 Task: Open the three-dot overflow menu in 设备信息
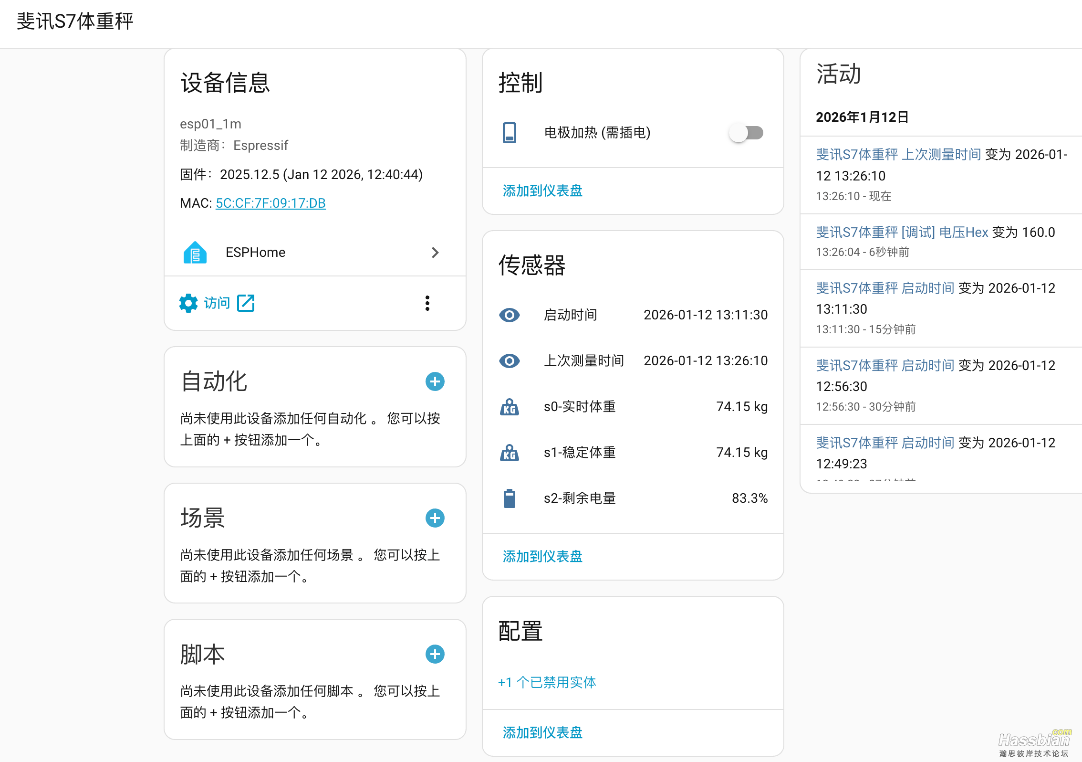click(427, 303)
